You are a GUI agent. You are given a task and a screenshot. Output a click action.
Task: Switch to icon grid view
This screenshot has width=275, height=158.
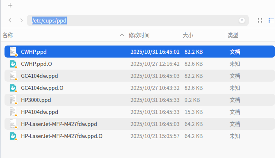tap(260, 20)
